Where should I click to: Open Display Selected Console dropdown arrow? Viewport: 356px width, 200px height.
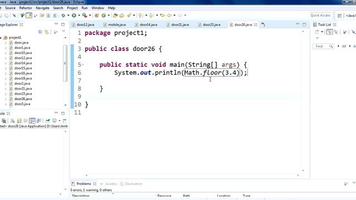tap(60, 121)
